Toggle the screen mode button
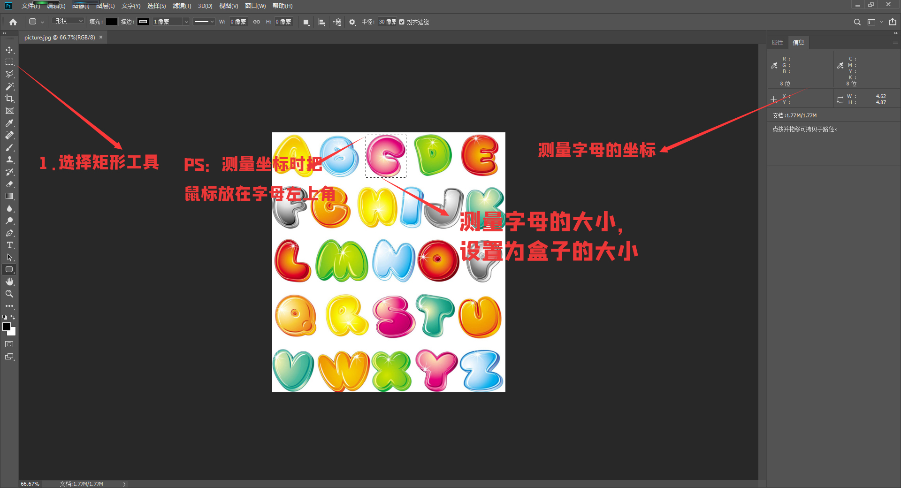 (9, 357)
